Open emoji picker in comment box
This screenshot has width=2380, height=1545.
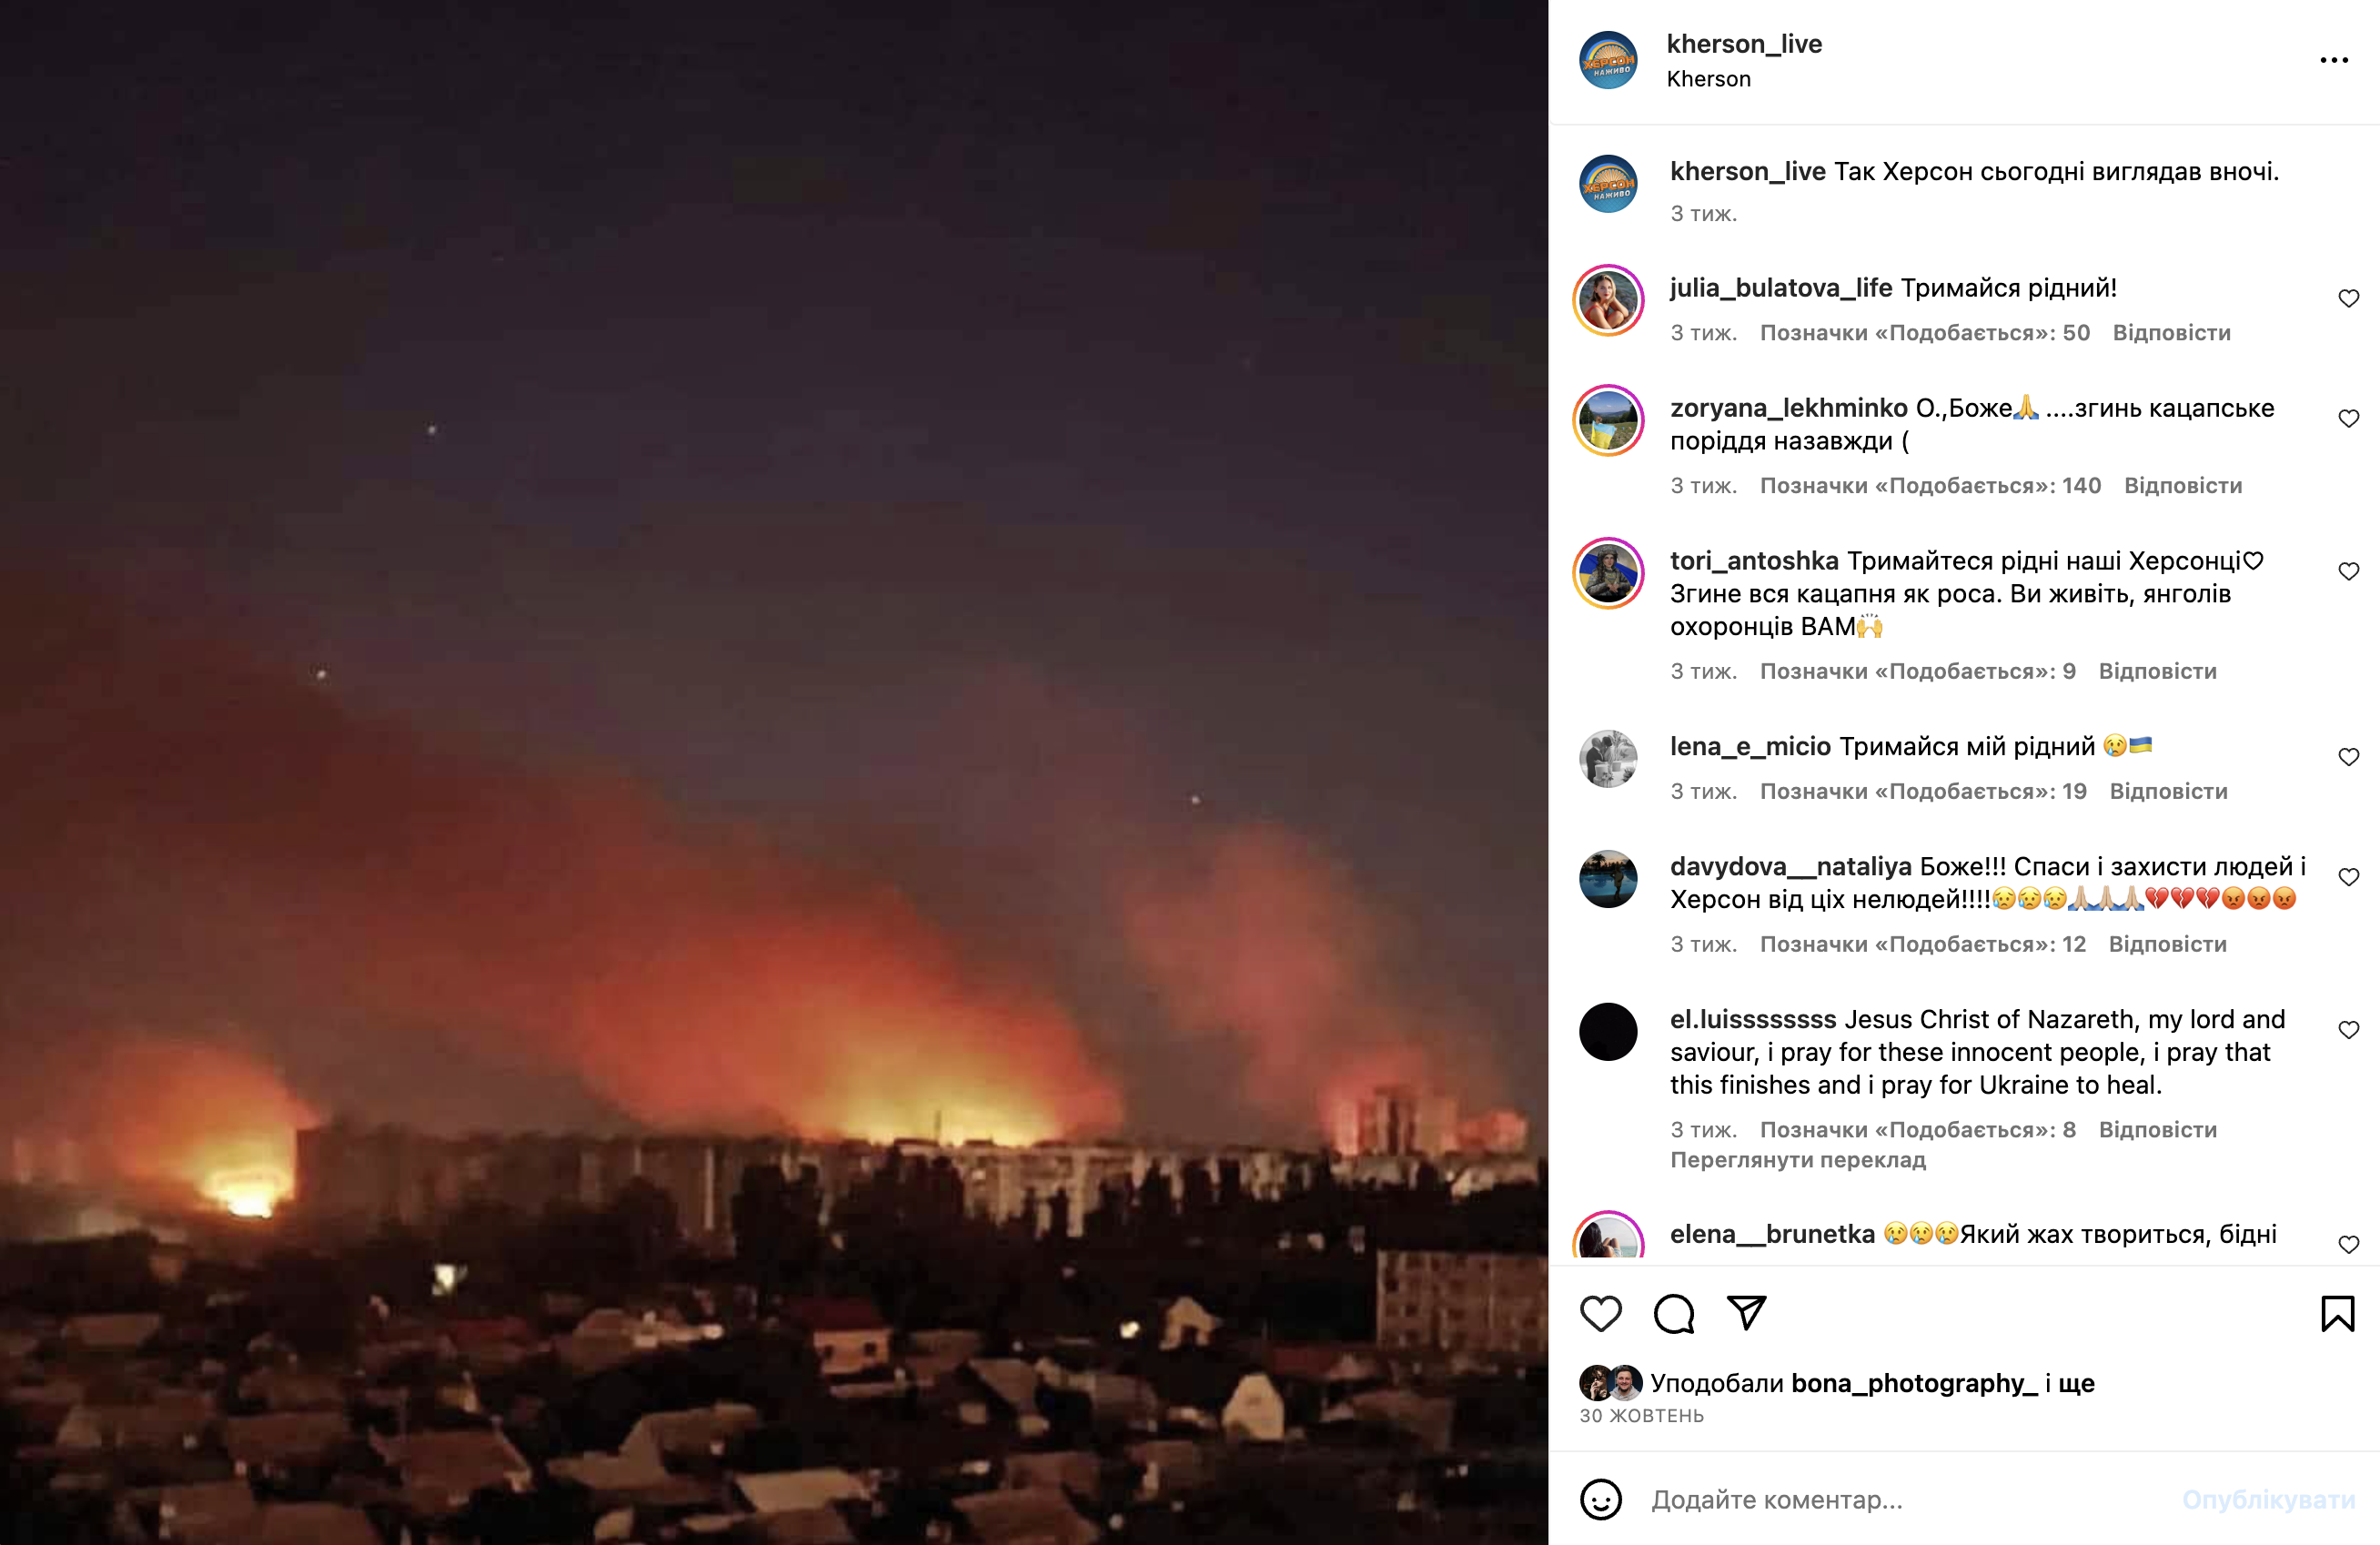pos(1600,1499)
